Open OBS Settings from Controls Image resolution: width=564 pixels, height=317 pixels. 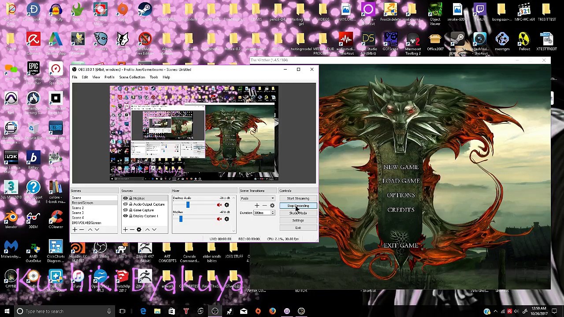pos(298,221)
